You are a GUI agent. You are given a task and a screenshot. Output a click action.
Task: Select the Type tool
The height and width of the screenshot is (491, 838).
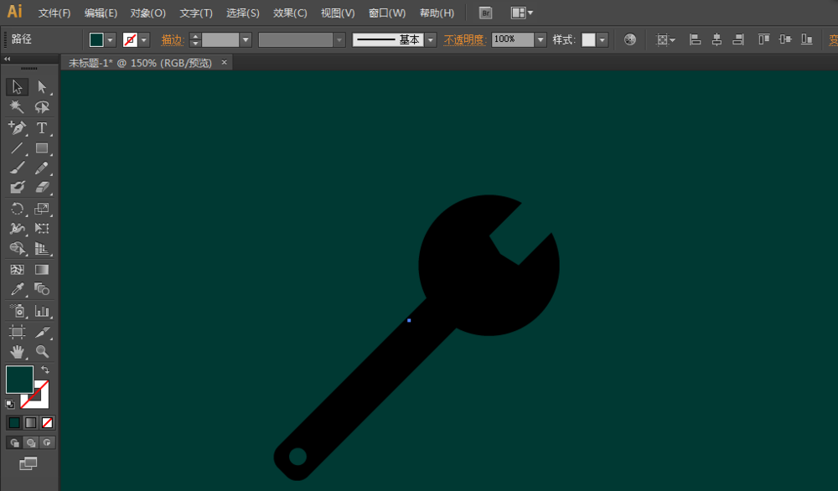click(x=41, y=128)
